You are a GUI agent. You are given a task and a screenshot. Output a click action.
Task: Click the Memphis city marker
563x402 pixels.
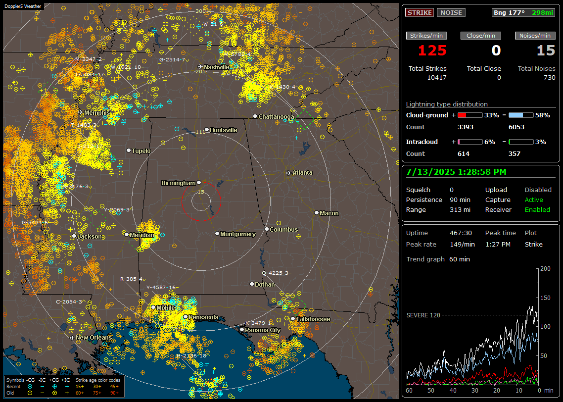coord(81,112)
